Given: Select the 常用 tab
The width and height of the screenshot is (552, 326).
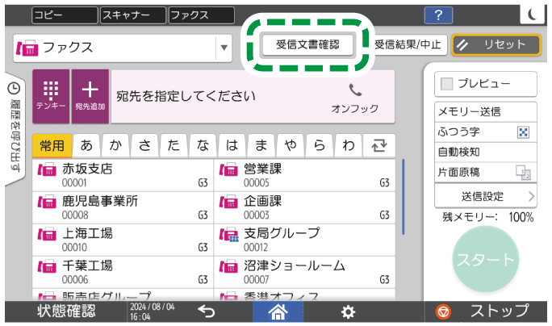Looking at the screenshot, I should (52, 145).
